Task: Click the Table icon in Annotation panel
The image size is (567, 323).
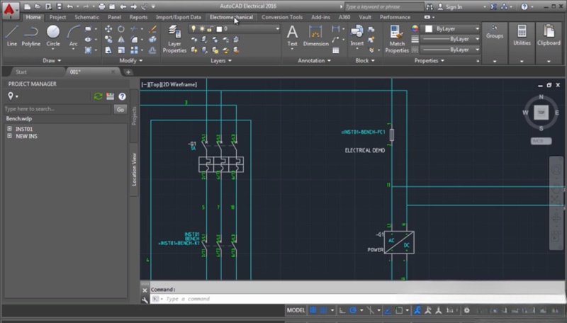Action: [x=336, y=50]
